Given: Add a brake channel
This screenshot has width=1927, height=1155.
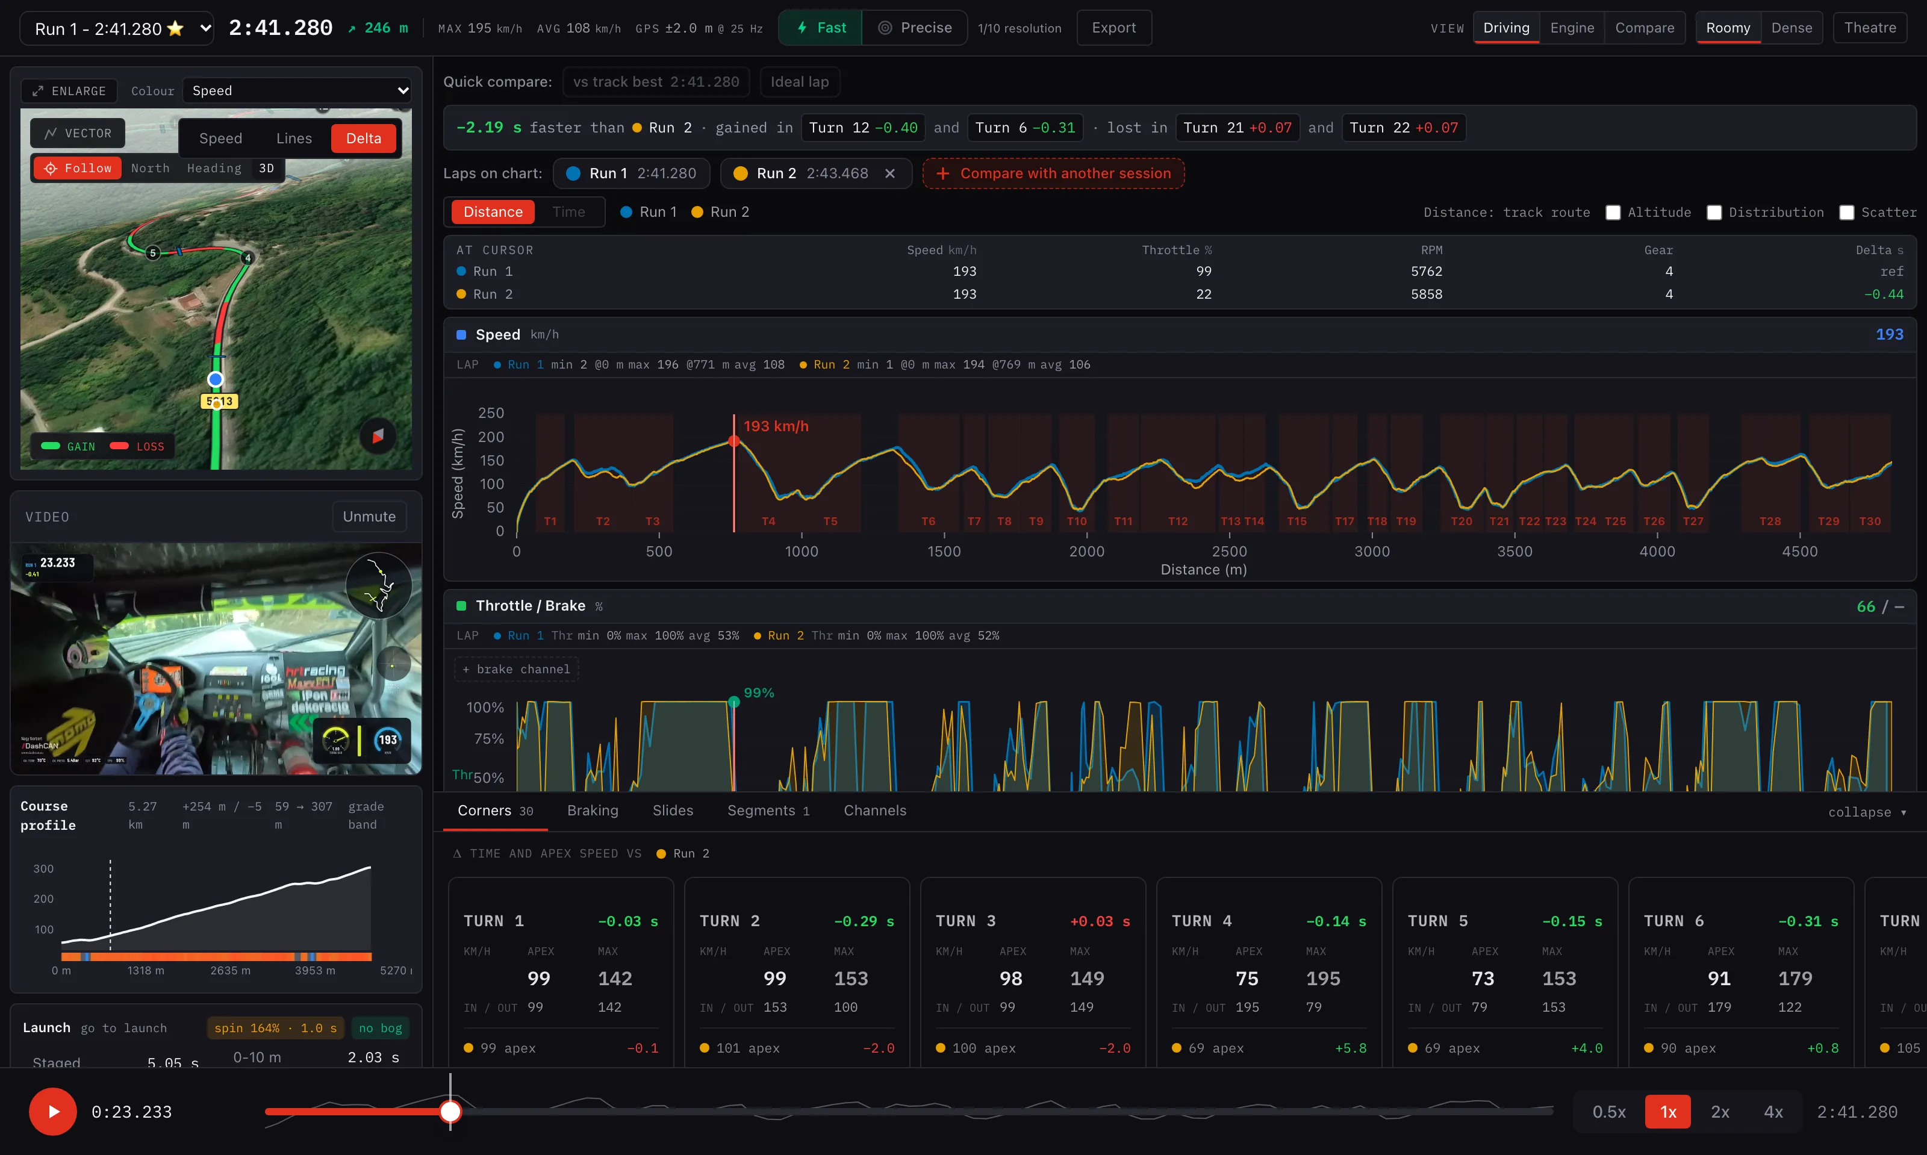Looking at the screenshot, I should pyautogui.click(x=517, y=670).
